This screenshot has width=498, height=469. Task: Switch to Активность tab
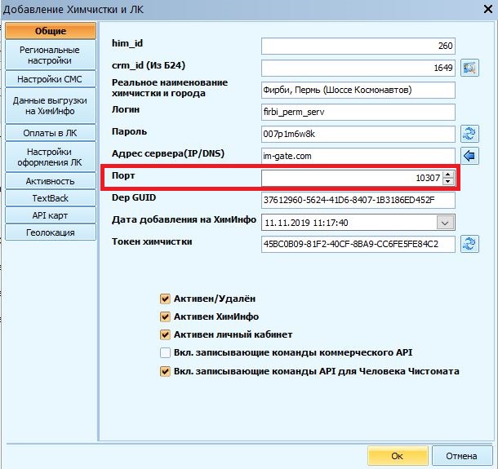51,181
